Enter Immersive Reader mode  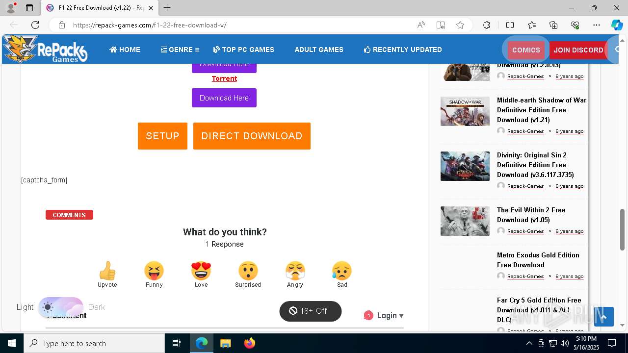[x=441, y=25]
